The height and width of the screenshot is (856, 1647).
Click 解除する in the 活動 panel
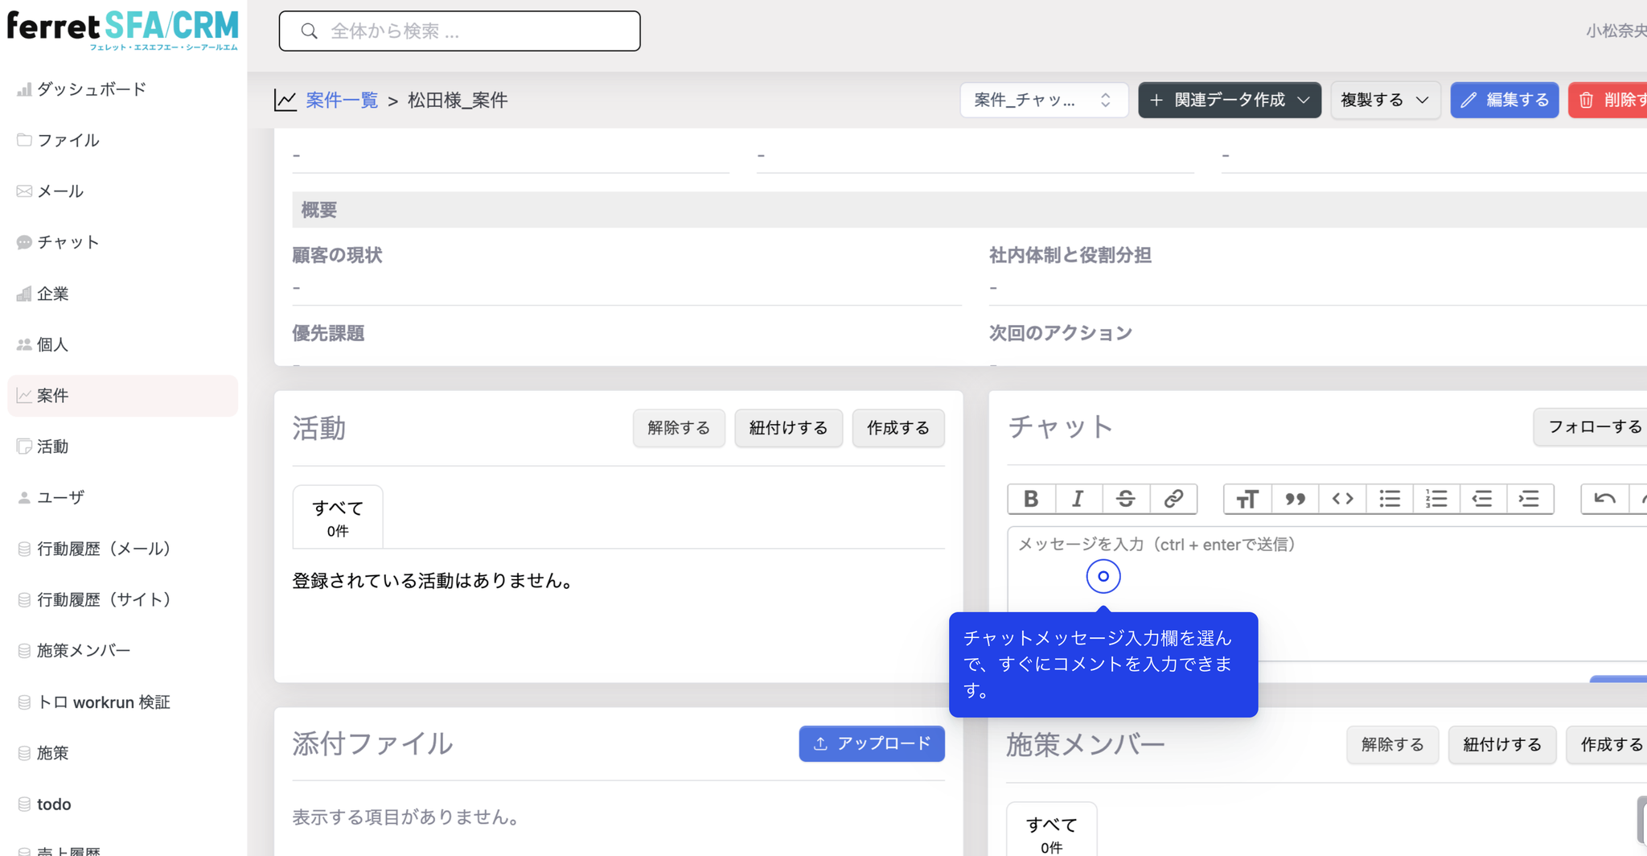point(679,428)
